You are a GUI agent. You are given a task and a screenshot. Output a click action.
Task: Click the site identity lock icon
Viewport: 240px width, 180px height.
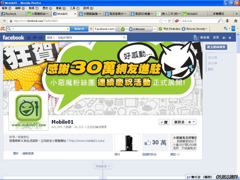pyautogui.click(x=11, y=21)
